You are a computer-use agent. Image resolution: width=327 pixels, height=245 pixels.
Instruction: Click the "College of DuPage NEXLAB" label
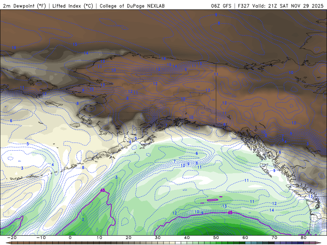132,6
